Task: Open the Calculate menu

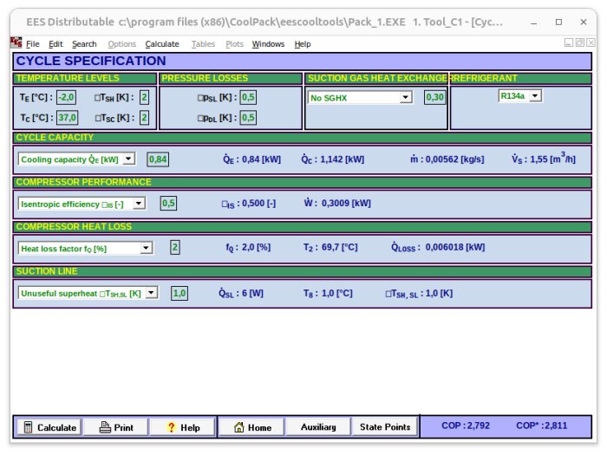Action: click(162, 44)
